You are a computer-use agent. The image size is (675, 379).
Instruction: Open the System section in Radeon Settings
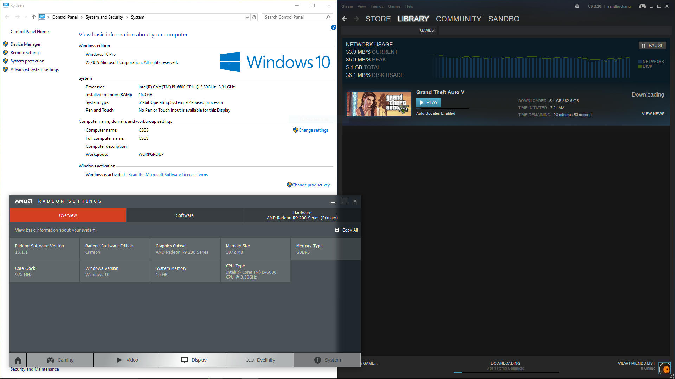327,360
